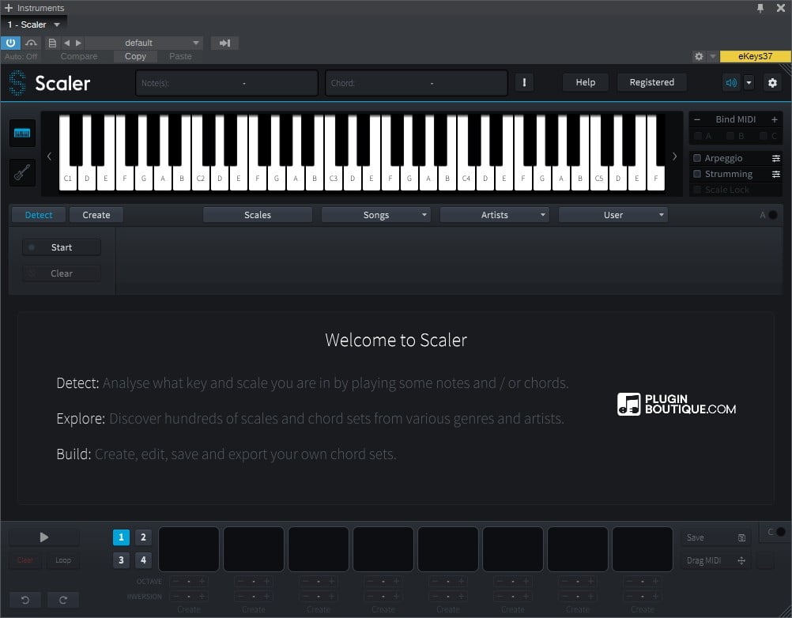Click the minus icon beside Bind MIDI
Image resolution: width=792 pixels, height=618 pixels.
(x=697, y=119)
